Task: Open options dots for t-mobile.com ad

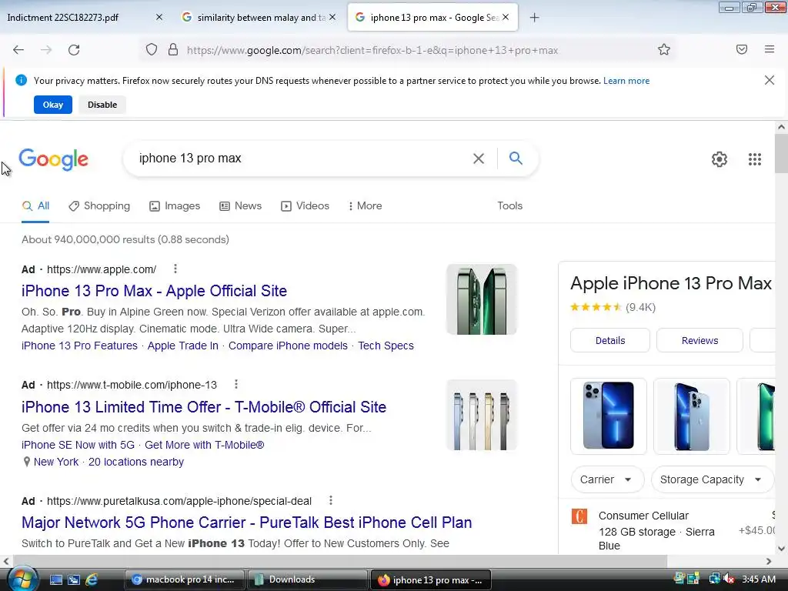Action: click(x=236, y=385)
